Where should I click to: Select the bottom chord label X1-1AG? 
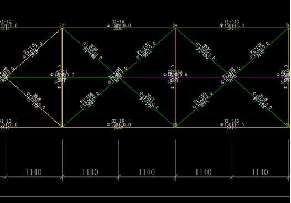tap(232, 121)
